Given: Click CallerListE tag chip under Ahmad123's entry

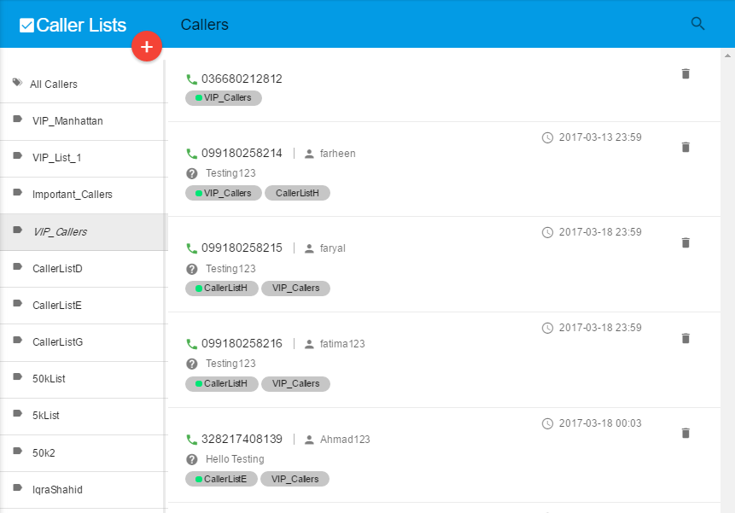Looking at the screenshot, I should click(221, 479).
